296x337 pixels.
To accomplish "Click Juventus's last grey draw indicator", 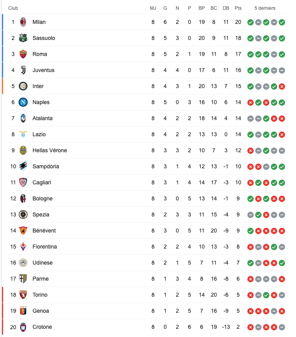I will [282, 70].
